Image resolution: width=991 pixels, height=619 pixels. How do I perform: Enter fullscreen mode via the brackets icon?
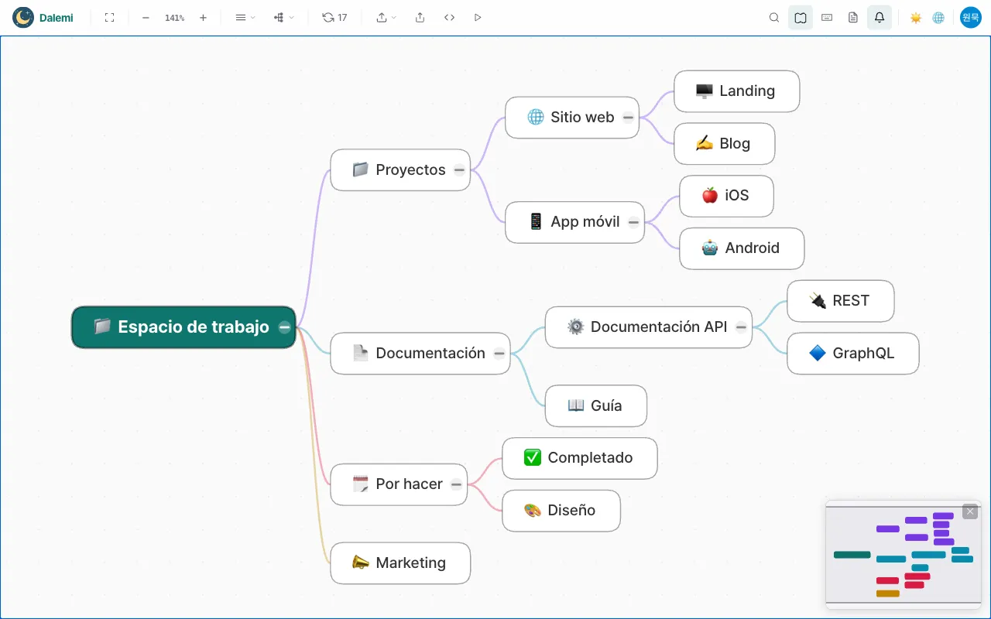[109, 17]
